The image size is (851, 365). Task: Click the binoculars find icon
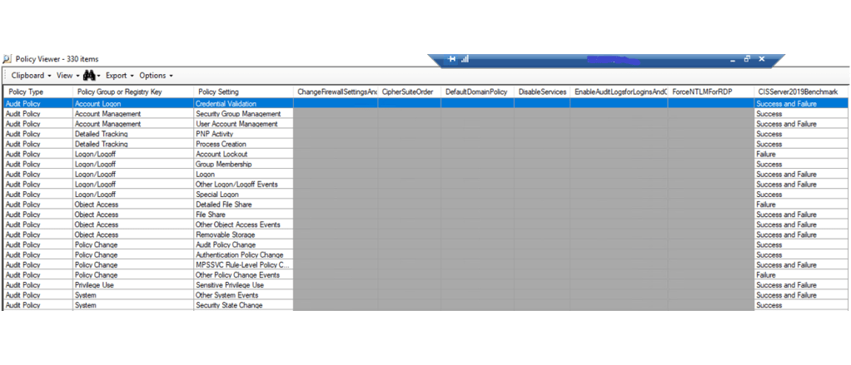(x=90, y=75)
